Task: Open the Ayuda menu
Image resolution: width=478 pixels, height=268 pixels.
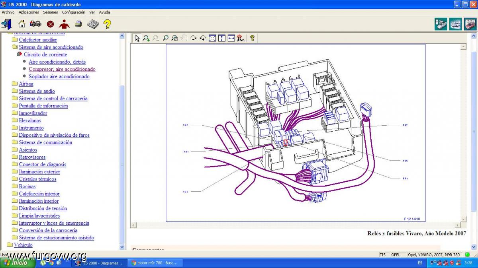Action: pyautogui.click(x=104, y=12)
